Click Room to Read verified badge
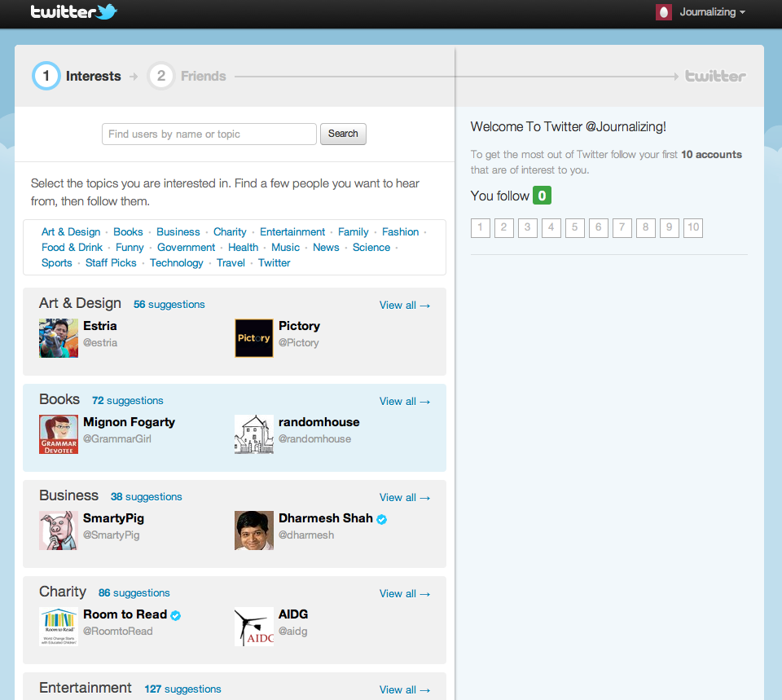The height and width of the screenshot is (700, 782). 176,616
